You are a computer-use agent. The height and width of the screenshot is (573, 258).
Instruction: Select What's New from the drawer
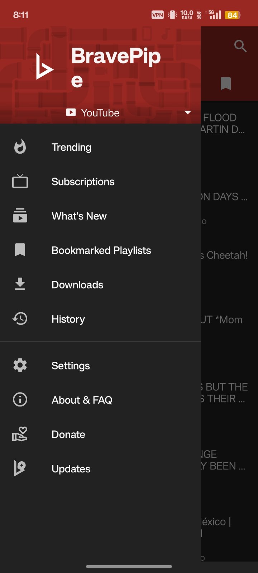tap(79, 216)
